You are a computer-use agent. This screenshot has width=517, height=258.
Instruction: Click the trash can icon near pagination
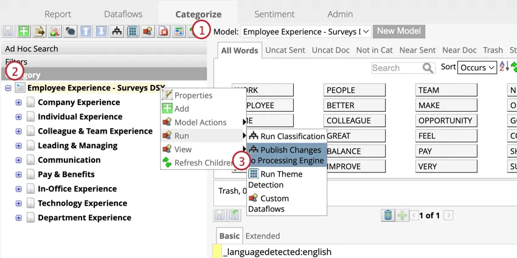tap(388, 216)
